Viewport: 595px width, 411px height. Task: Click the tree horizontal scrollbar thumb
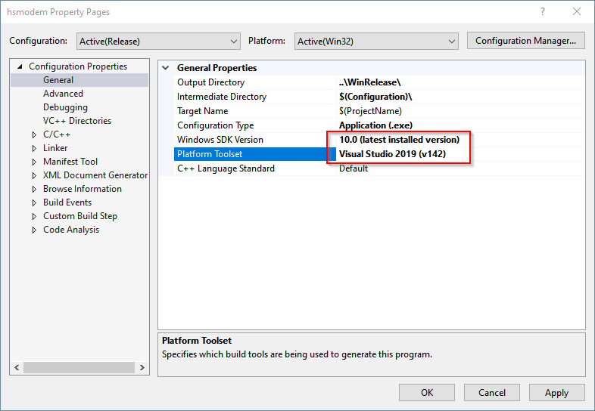click(79, 367)
